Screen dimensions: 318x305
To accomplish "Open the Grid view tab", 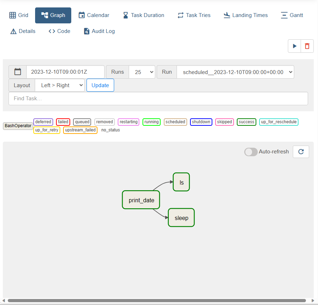I will coord(19,15).
